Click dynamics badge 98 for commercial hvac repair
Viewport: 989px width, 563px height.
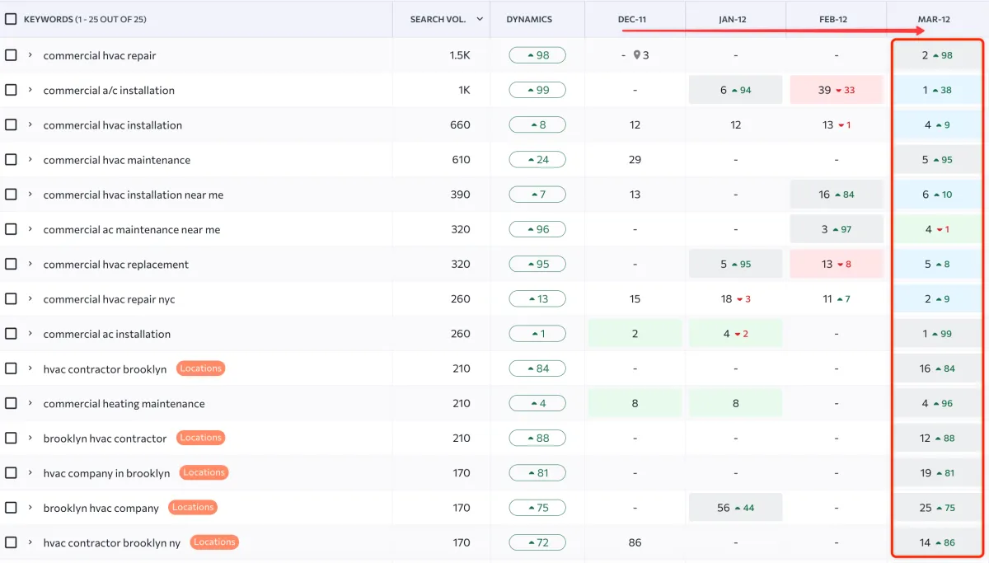(x=537, y=55)
